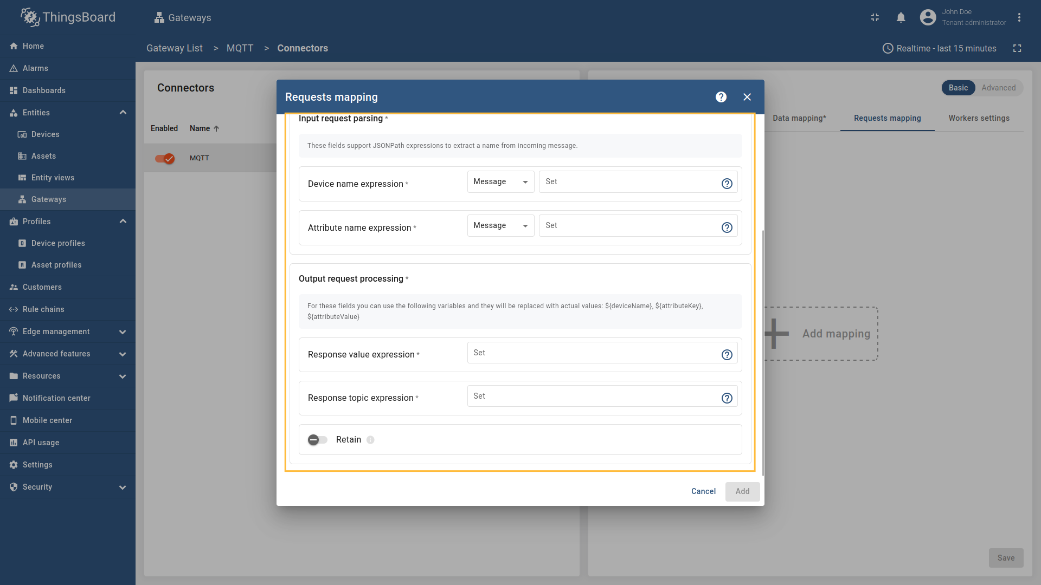Switch to Advanced mode
The width and height of the screenshot is (1041, 585).
point(999,88)
